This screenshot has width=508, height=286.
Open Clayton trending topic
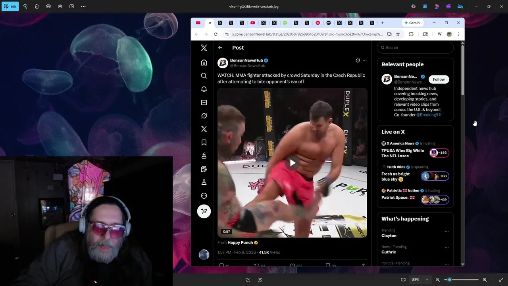[x=389, y=236]
